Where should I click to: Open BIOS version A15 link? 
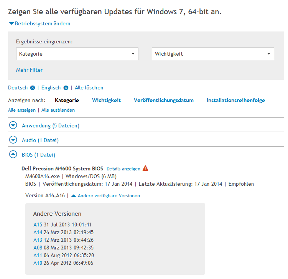38,225
